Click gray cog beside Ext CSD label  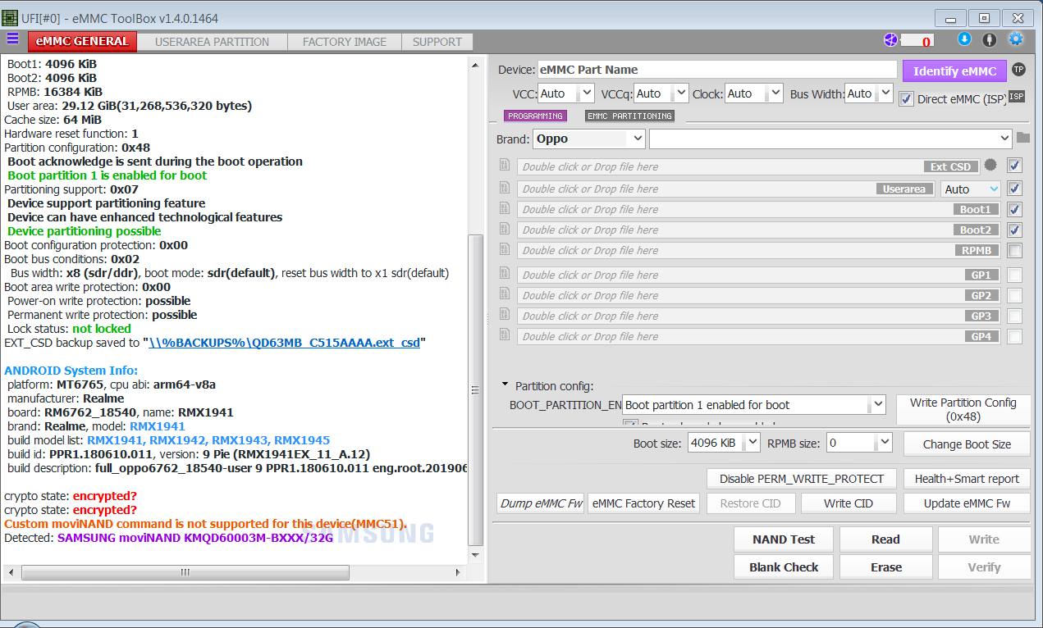click(x=990, y=165)
